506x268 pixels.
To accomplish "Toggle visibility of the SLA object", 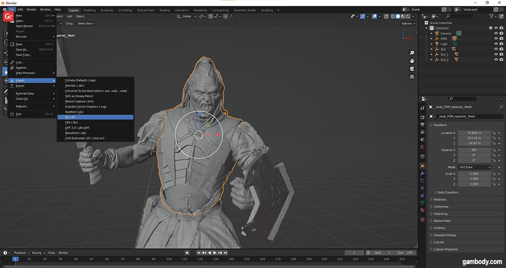I will pos(496,49).
